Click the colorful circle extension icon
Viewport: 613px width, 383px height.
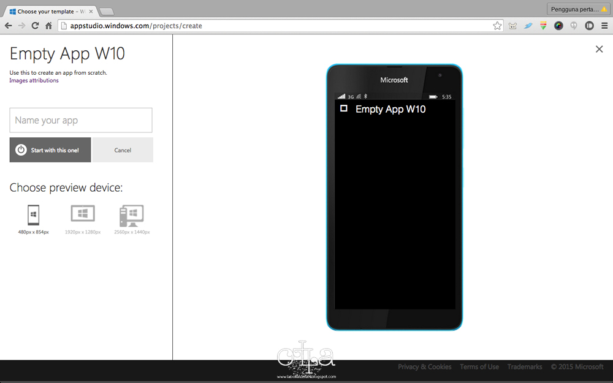[558, 26]
